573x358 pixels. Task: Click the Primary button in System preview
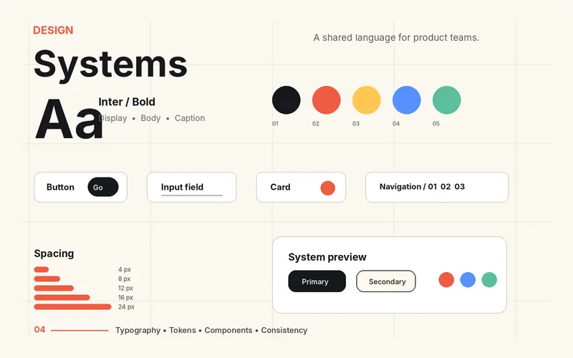click(317, 281)
